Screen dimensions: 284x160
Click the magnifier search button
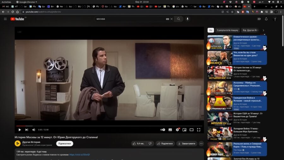click(179, 19)
